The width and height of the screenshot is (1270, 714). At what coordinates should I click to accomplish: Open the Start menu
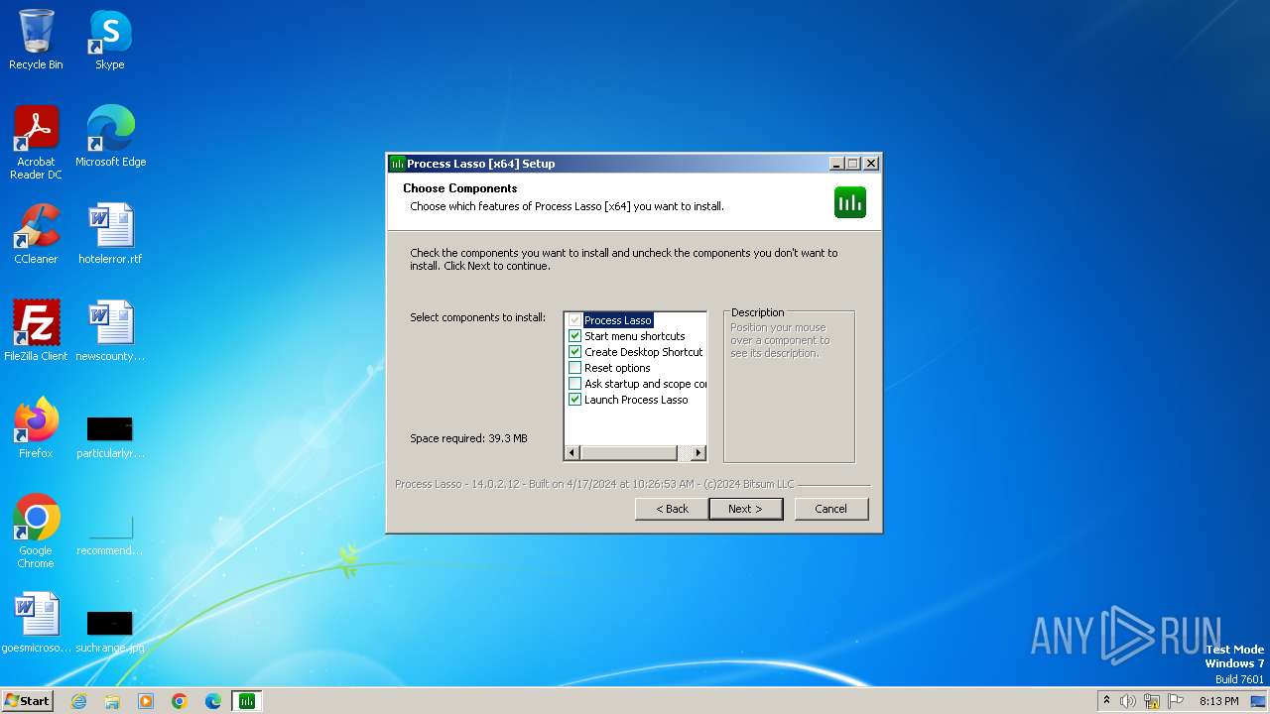27,701
